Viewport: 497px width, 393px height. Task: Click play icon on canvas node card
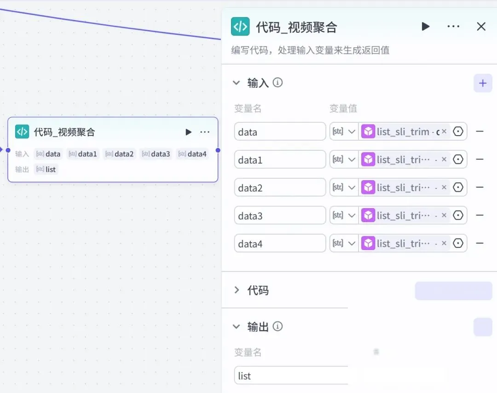pos(188,132)
